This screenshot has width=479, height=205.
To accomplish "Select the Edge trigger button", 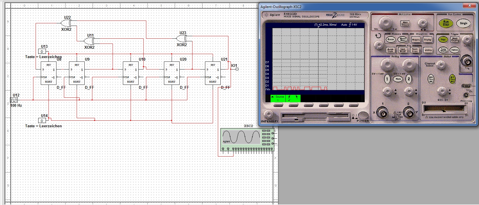I will tap(443, 40).
